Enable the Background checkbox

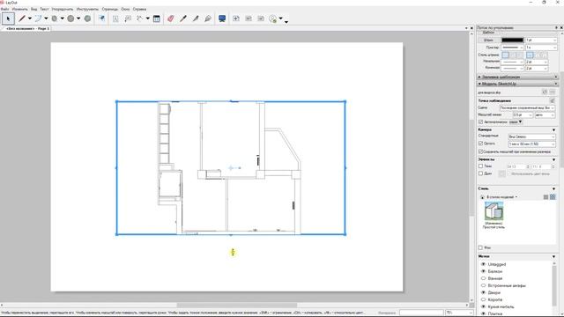pos(481,247)
